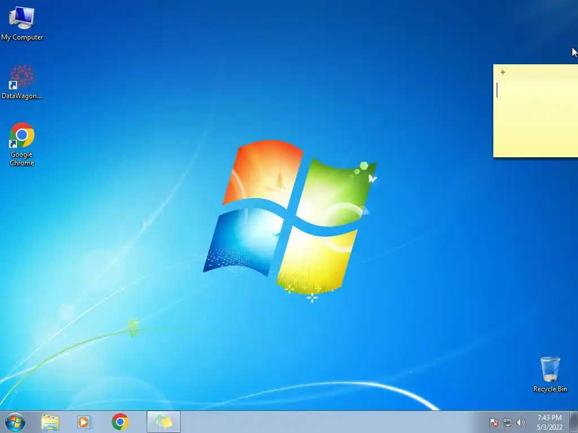The width and height of the screenshot is (578, 433).
Task: Activate the Sticky Notes taskbar button
Action: point(163,422)
